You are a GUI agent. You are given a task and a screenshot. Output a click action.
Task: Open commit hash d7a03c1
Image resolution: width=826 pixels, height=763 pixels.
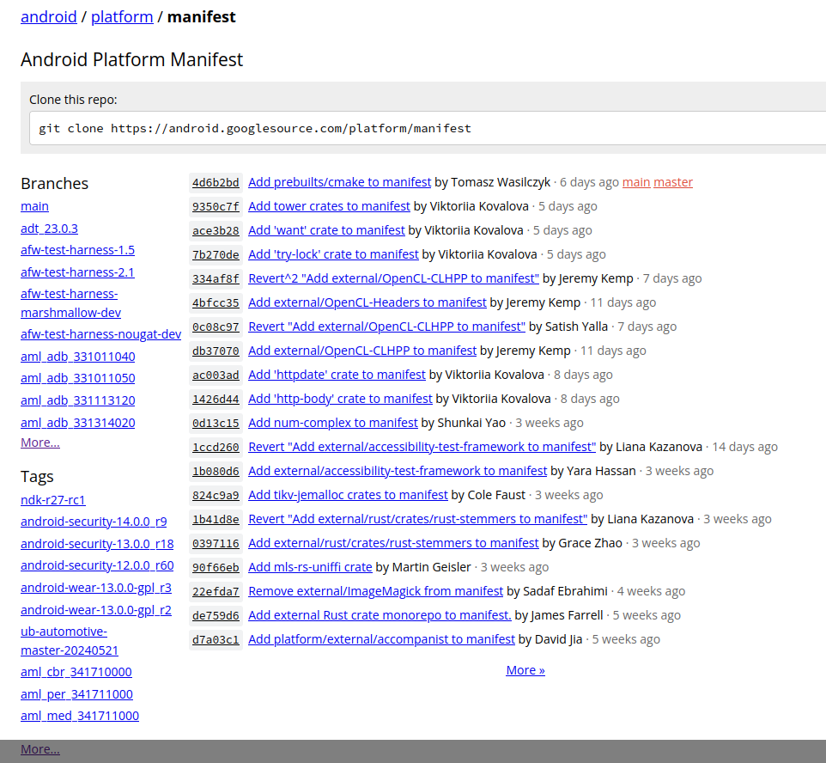216,639
